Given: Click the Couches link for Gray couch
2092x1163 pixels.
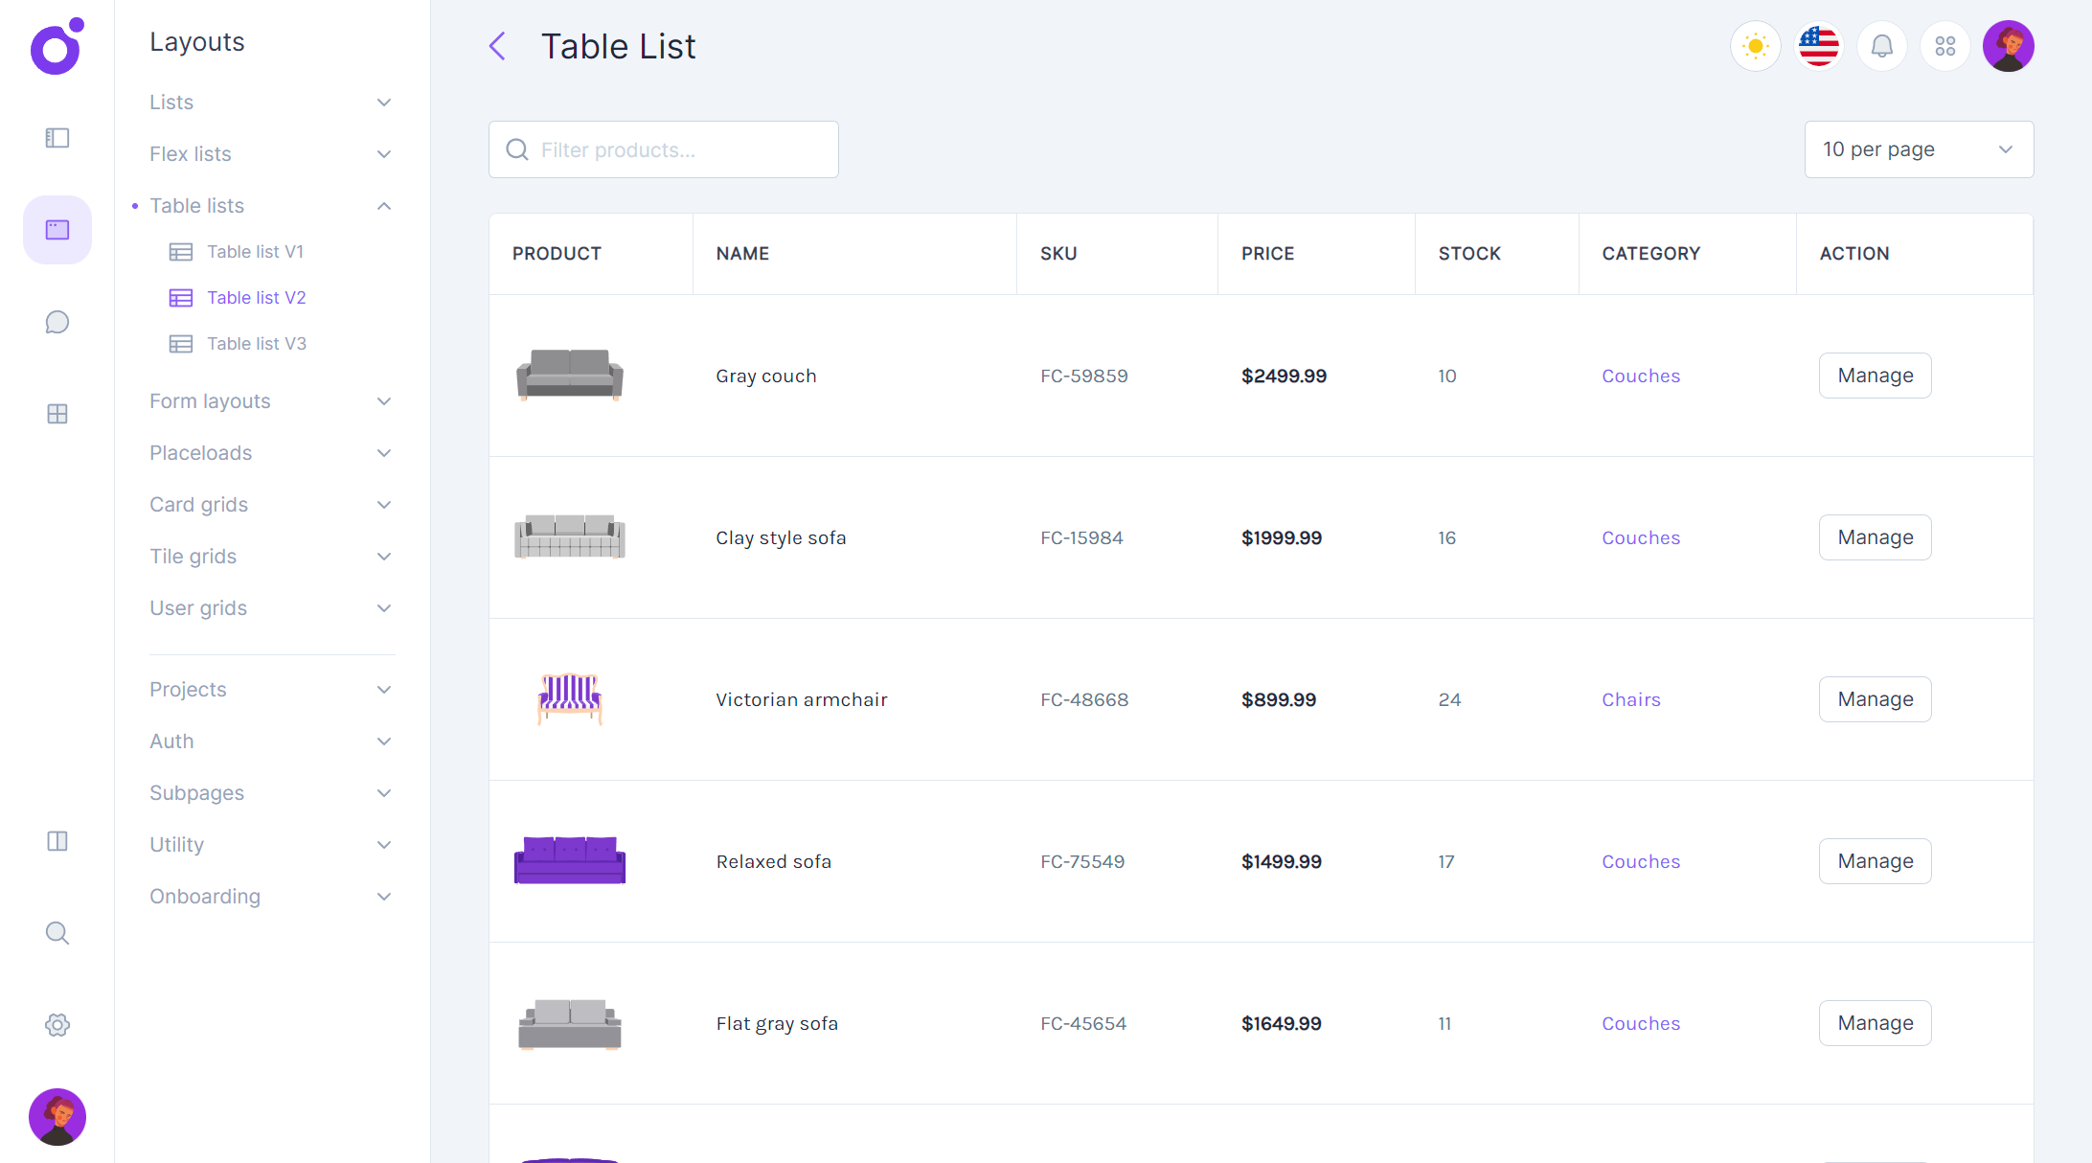Looking at the screenshot, I should [1640, 376].
